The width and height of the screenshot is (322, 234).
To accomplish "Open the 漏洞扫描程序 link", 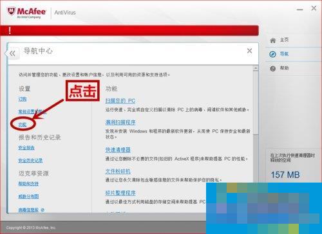I will click(120, 122).
